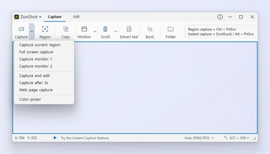
Task: Run the Extract text tool
Action: click(x=129, y=32)
